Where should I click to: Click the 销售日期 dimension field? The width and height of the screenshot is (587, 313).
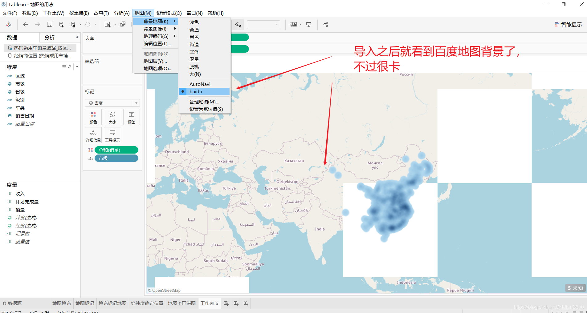click(25, 116)
